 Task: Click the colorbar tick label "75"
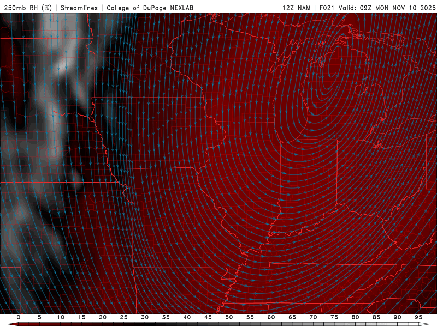334,317
